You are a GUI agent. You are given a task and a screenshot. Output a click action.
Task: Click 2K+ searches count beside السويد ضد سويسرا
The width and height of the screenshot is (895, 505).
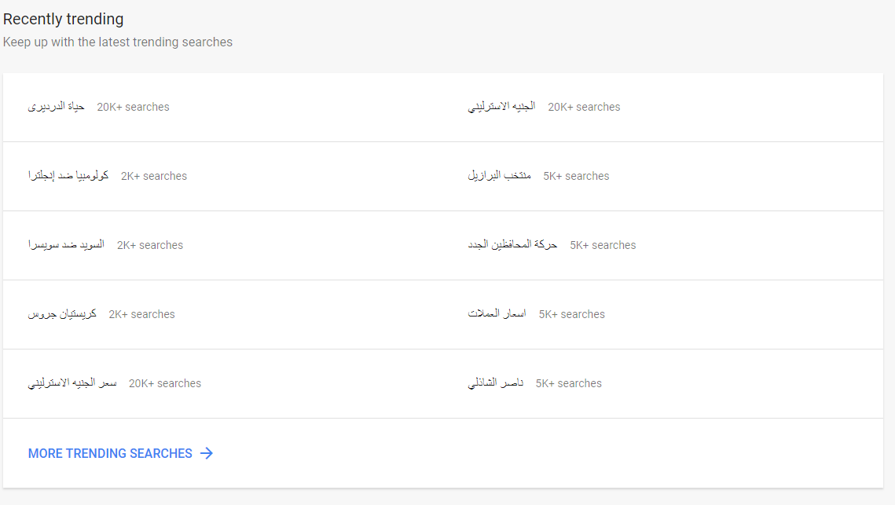click(150, 245)
